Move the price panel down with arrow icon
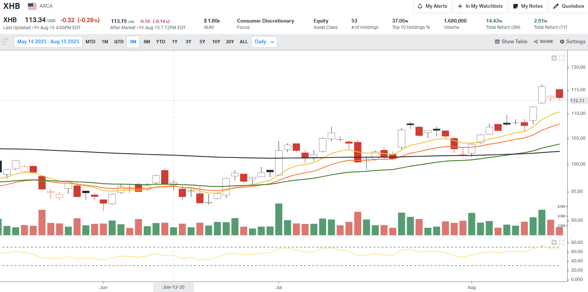The width and height of the screenshot is (588, 292). point(554,58)
